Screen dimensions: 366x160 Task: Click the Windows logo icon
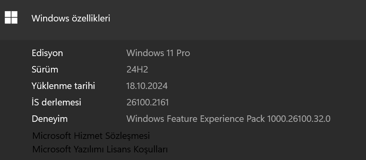click(x=11, y=18)
